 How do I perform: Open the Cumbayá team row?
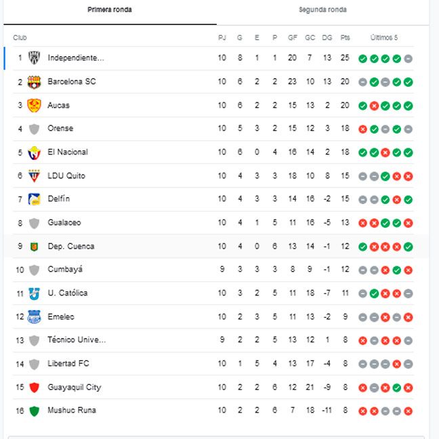213,270
